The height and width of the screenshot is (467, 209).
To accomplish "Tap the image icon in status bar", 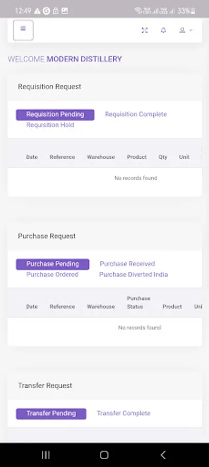I will tap(65, 11).
